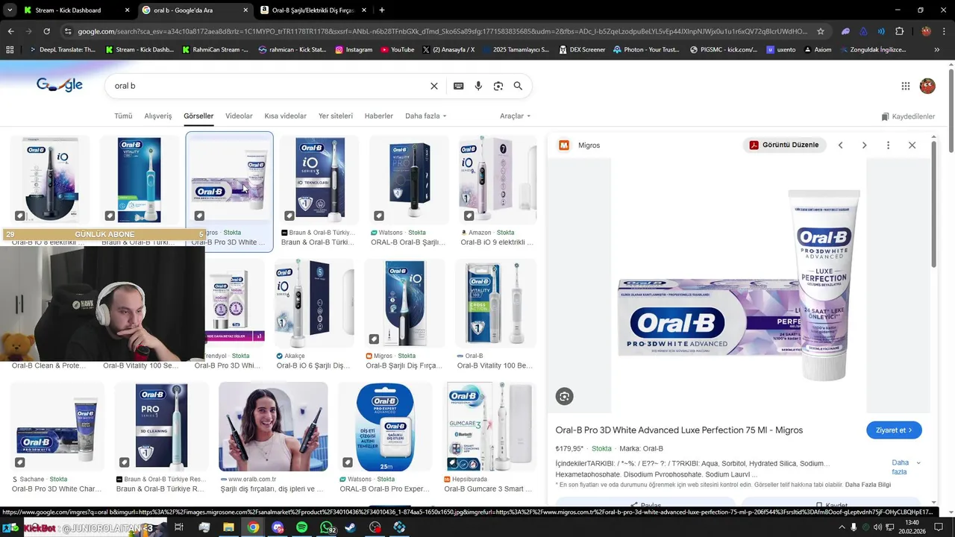Show more bookmarks with the chevron
955x537 pixels.
pyautogui.click(x=937, y=50)
